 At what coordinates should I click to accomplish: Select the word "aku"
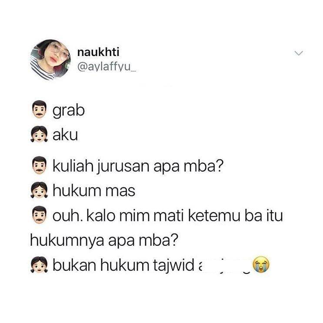click(65, 135)
